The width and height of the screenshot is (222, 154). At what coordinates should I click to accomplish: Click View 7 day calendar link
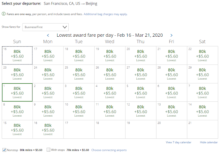point(178,143)
